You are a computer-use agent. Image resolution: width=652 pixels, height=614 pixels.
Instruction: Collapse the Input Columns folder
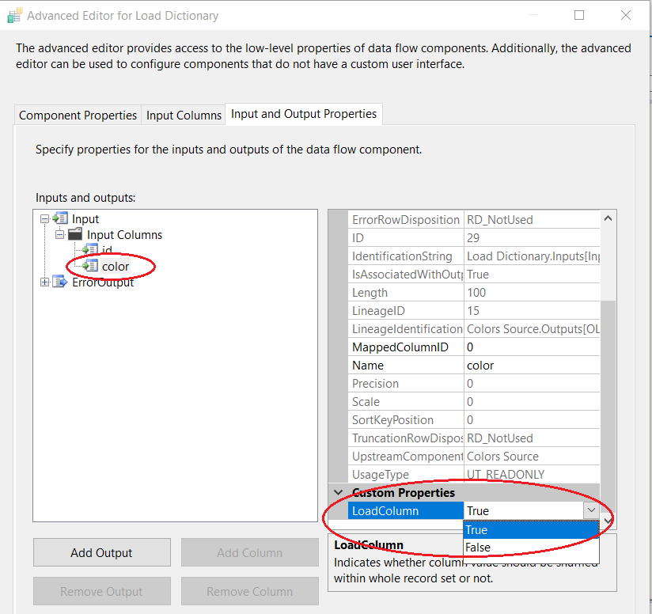(x=59, y=235)
